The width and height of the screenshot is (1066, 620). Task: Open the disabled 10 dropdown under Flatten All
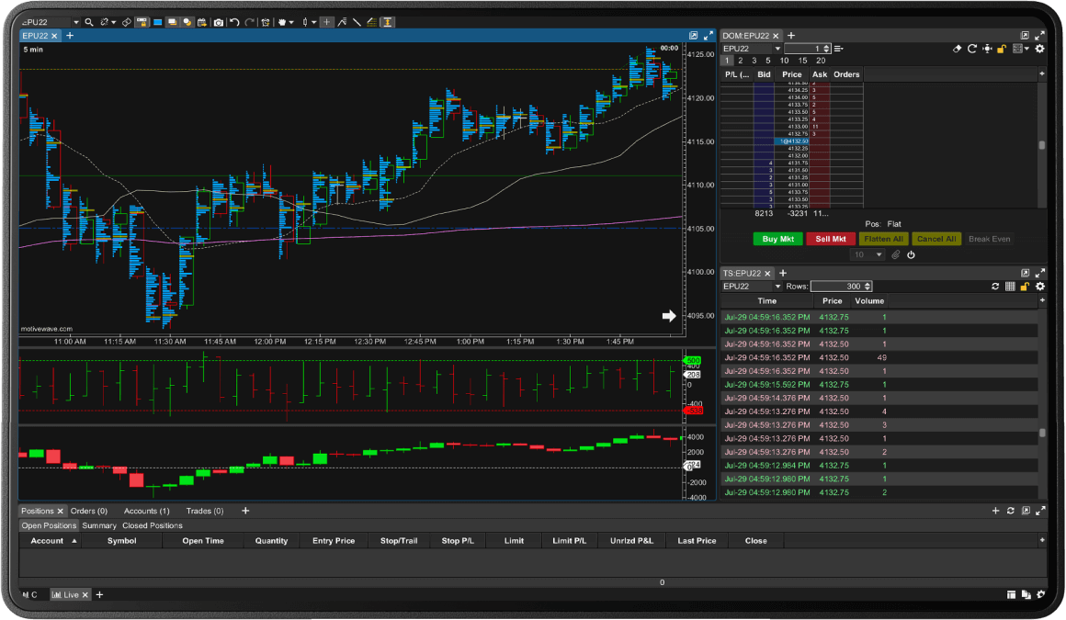pyautogui.click(x=867, y=255)
